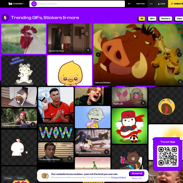183x183 pixels.
Task: Open the rooster GIF
Action: click(23, 39)
